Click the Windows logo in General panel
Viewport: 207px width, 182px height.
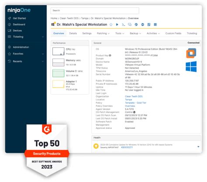click(x=191, y=67)
